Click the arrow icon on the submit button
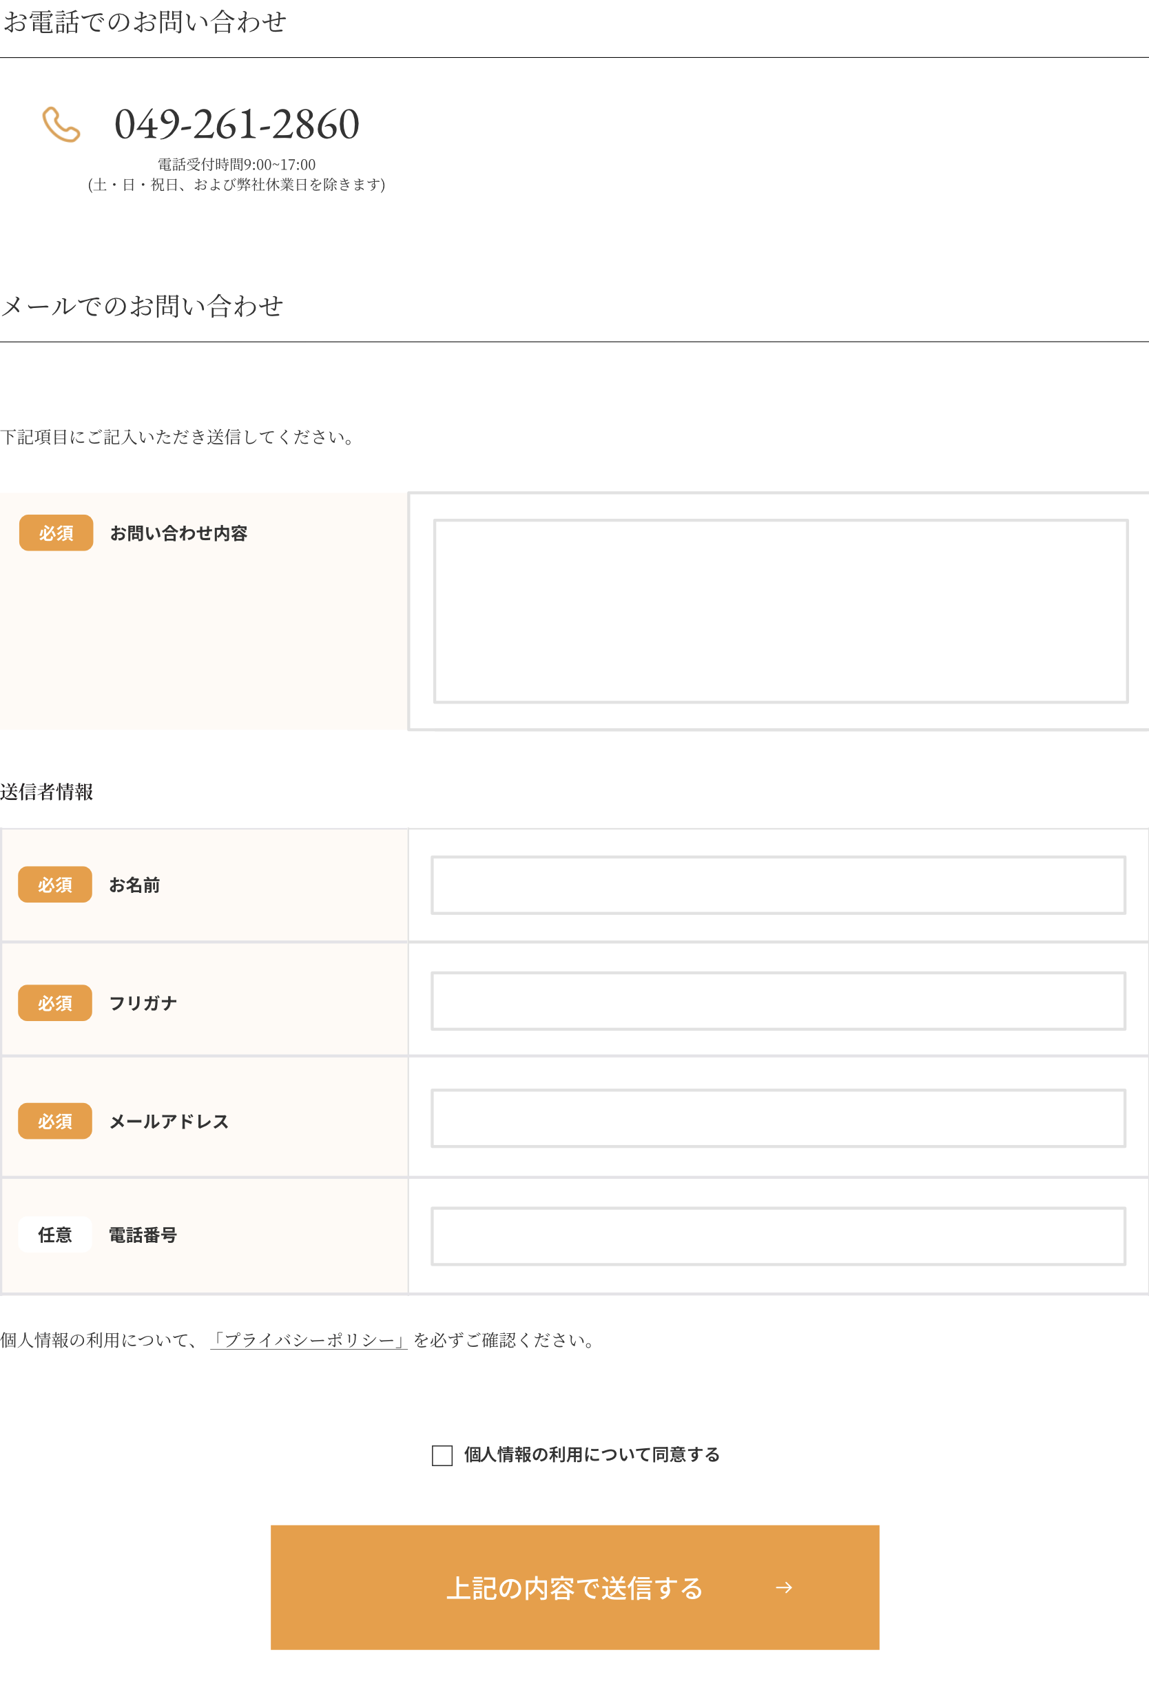 (x=783, y=1587)
